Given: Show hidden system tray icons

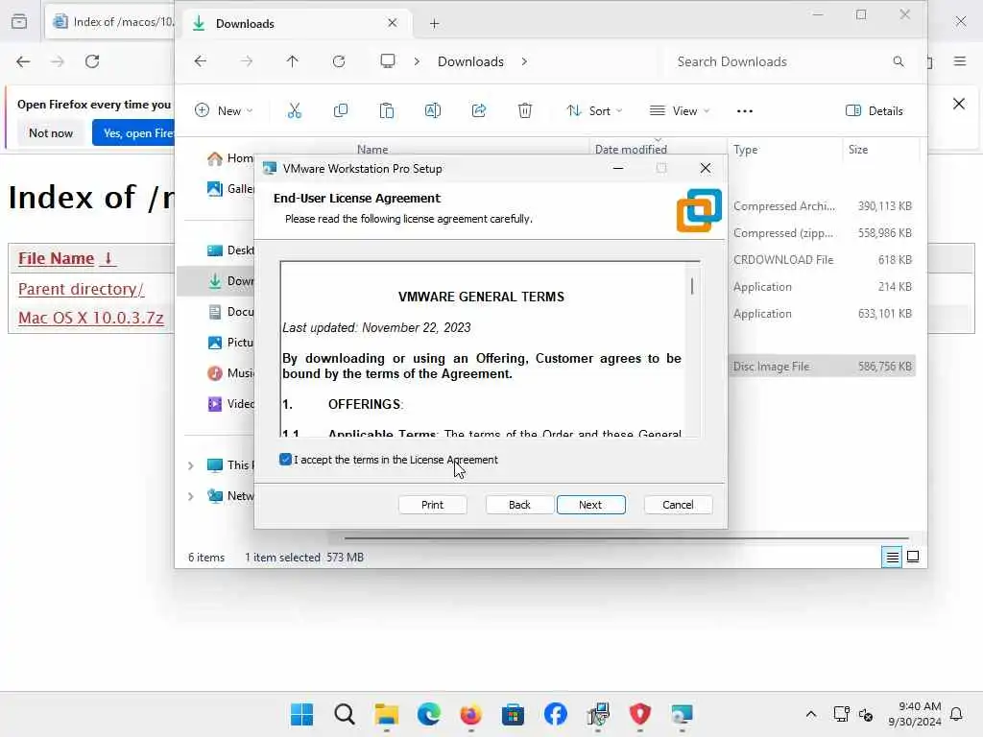Looking at the screenshot, I should tap(811, 714).
